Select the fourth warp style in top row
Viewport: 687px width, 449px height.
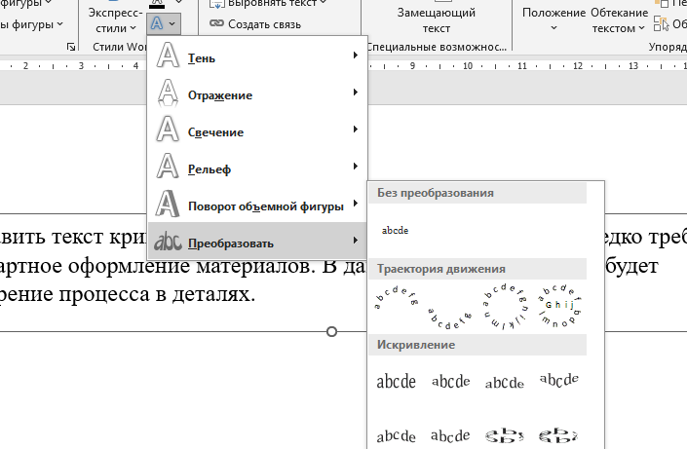click(559, 380)
